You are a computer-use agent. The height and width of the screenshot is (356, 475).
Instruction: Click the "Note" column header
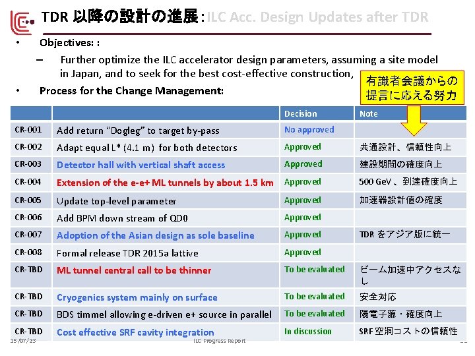click(x=410, y=113)
